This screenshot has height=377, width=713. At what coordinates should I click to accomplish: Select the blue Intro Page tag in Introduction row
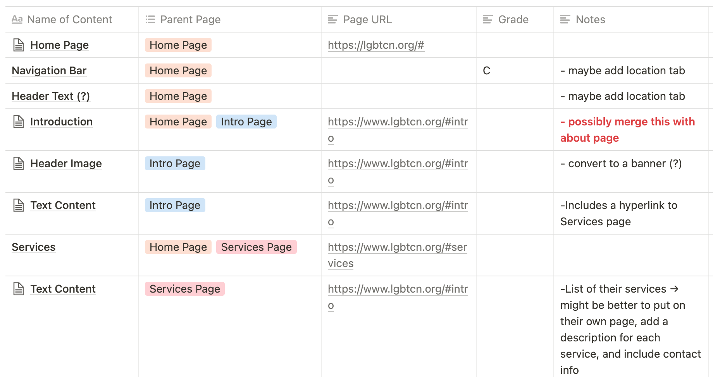246,122
